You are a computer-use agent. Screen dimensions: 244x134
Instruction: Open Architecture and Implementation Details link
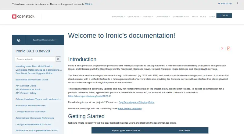[x=37, y=130]
